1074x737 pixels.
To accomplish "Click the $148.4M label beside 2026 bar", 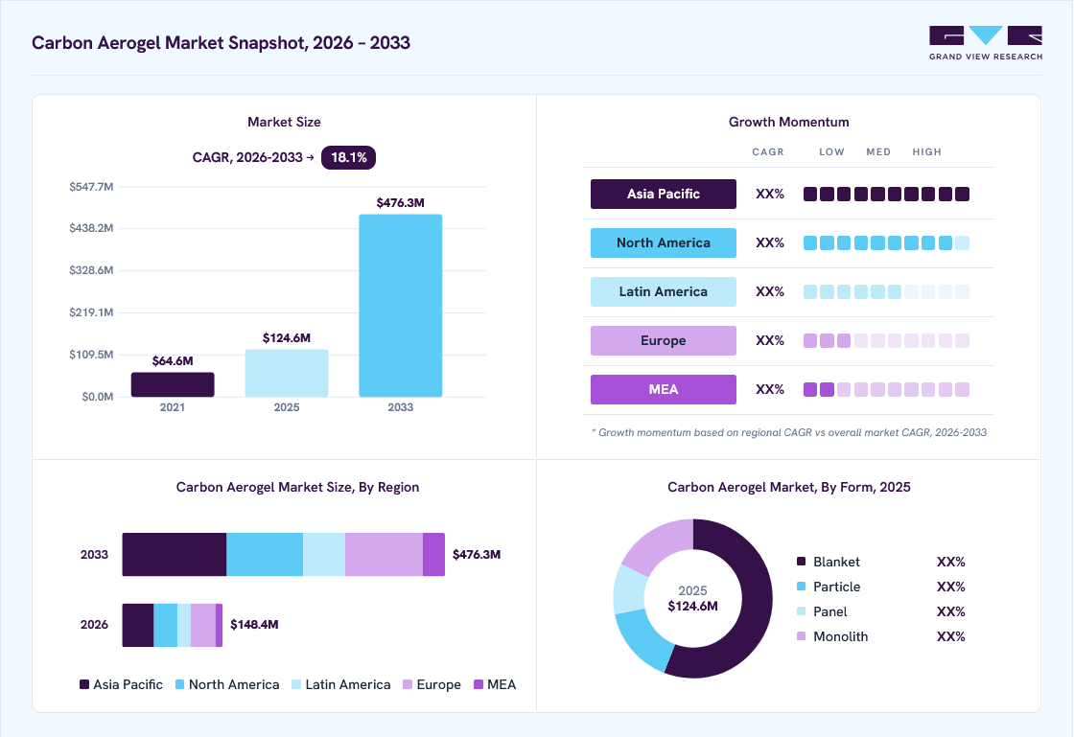I will click(254, 624).
